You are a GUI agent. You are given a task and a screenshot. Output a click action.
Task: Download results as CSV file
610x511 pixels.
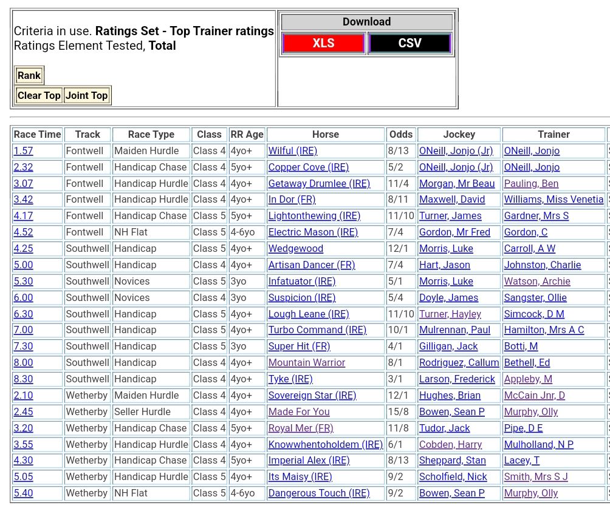click(410, 43)
